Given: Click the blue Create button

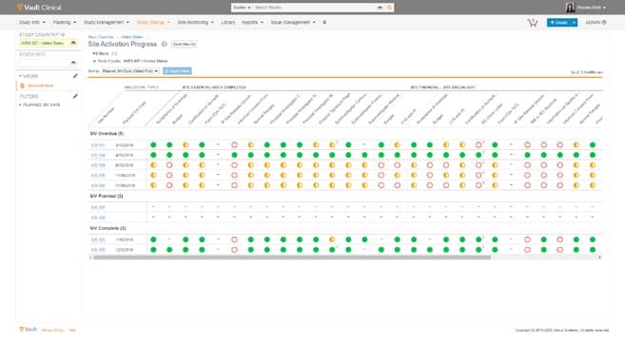Looking at the screenshot, I should click(x=559, y=23).
